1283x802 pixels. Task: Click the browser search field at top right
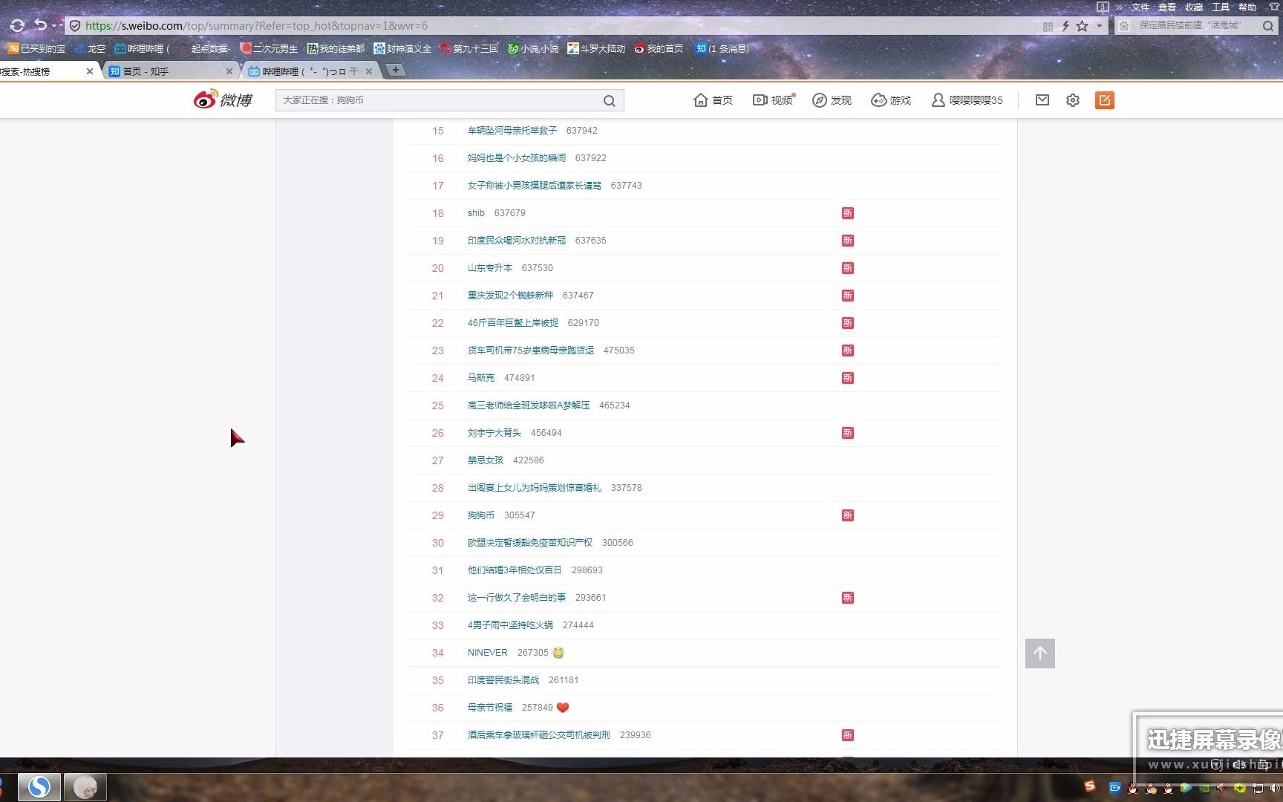point(1195,25)
